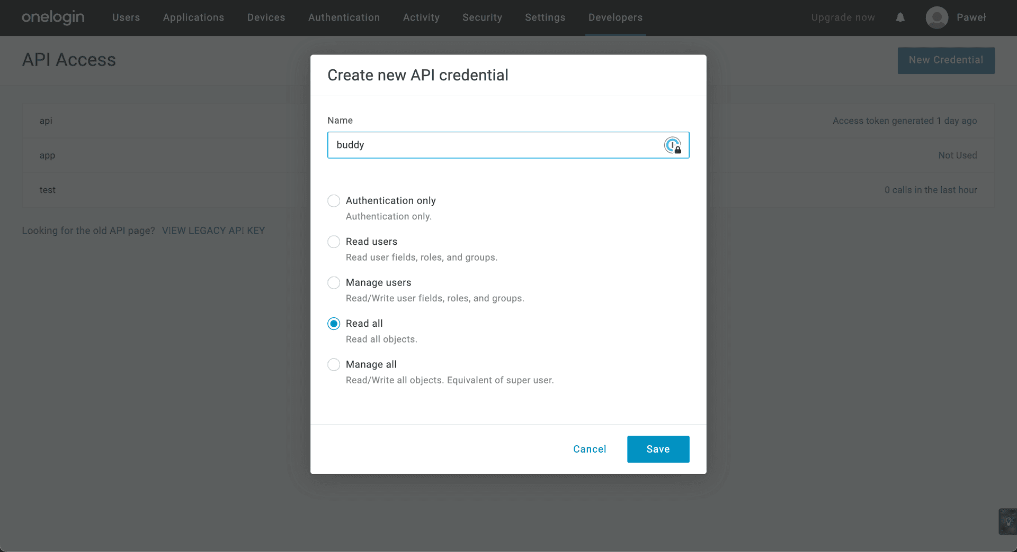Choose the Manage users radio option
Screen dimensions: 1017x552
pyautogui.click(x=334, y=283)
